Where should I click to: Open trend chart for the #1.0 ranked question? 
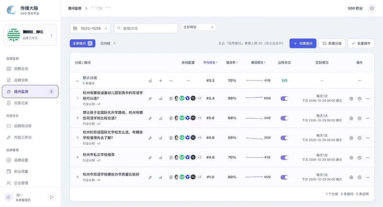click(x=160, y=177)
